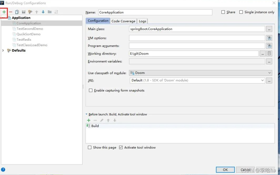
Task: Move Before launch task down
Action: (115, 120)
